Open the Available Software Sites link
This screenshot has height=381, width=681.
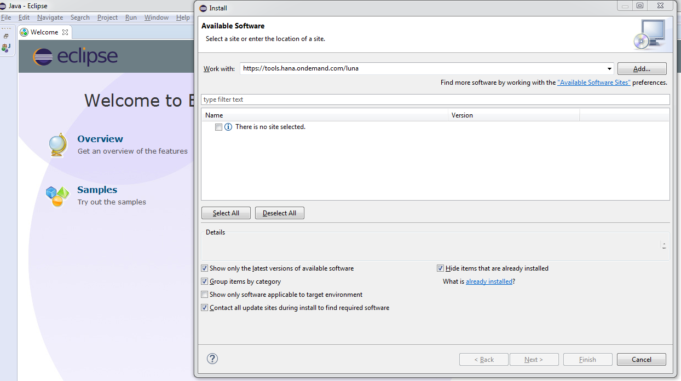[x=593, y=83]
